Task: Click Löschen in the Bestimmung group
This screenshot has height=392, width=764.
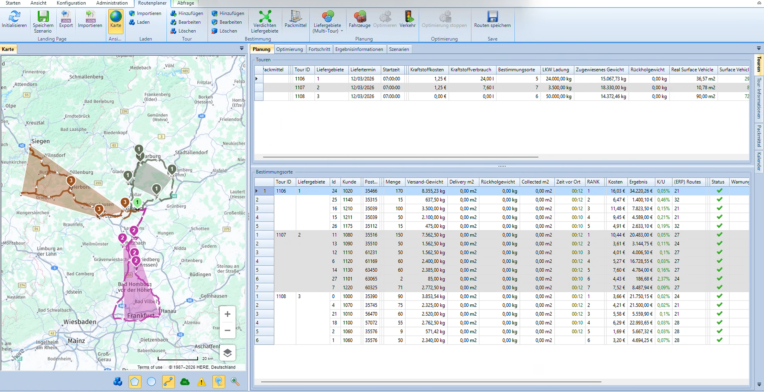Action: [x=225, y=31]
